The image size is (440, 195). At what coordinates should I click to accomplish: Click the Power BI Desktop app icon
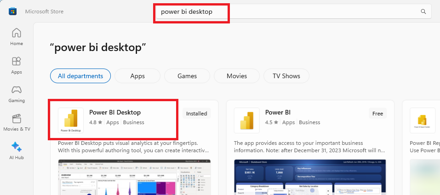[71, 120]
